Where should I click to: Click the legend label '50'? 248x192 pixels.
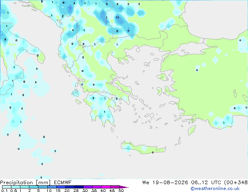(x=121, y=190)
